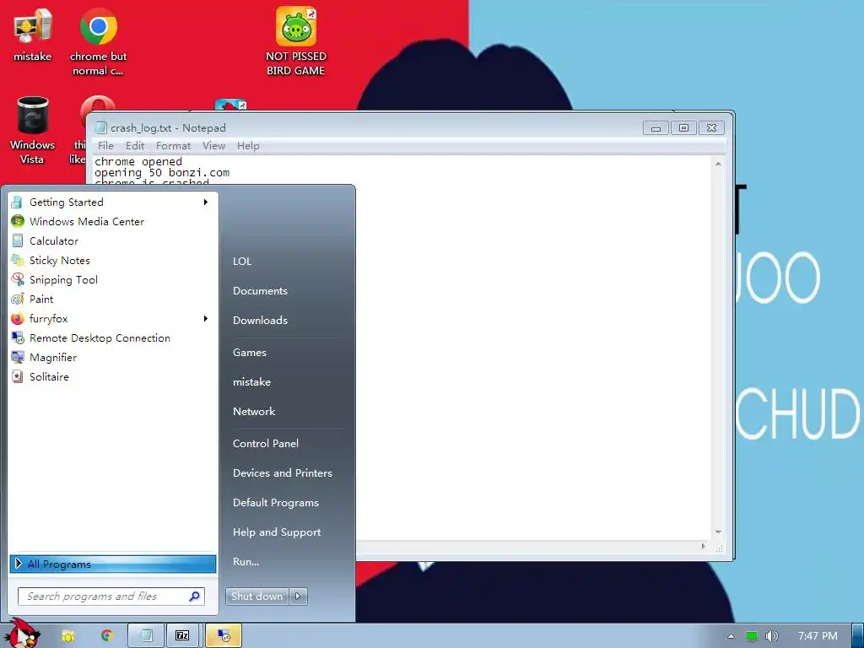Click the green network tray icon
Screen dimensions: 864x648
click(x=751, y=636)
